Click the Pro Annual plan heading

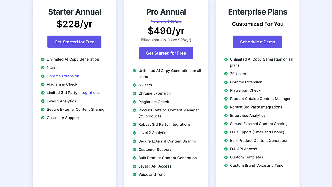point(166,12)
